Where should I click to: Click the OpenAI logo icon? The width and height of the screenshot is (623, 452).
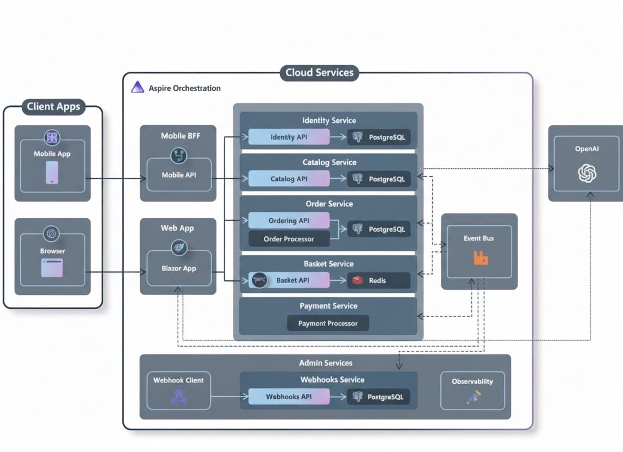click(587, 173)
